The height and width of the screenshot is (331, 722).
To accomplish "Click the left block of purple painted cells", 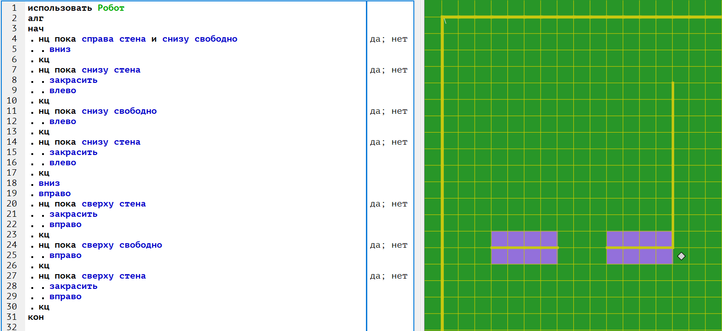I will (x=524, y=248).
